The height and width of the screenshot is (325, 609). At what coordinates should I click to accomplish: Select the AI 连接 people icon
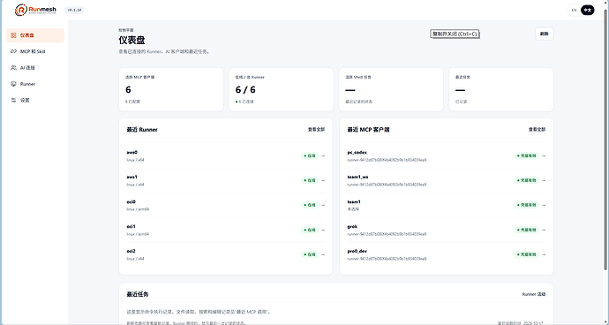click(x=13, y=68)
